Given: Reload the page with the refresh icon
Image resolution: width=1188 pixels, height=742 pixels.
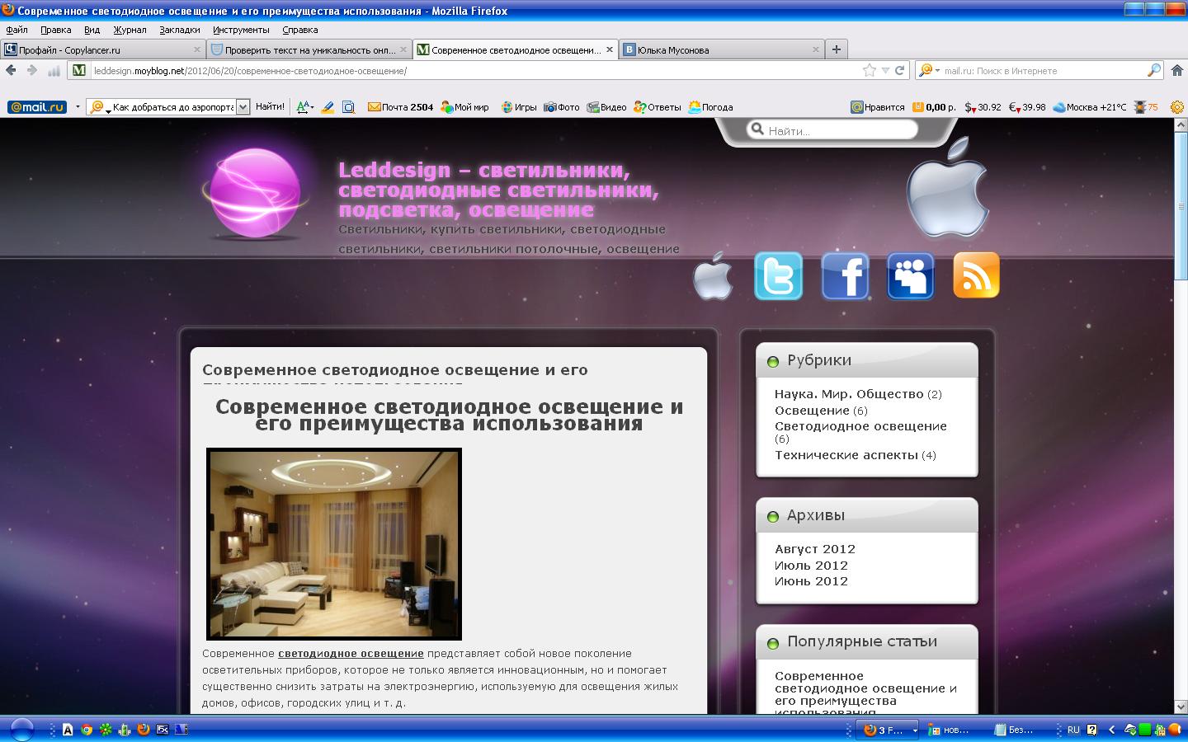Looking at the screenshot, I should pos(900,71).
